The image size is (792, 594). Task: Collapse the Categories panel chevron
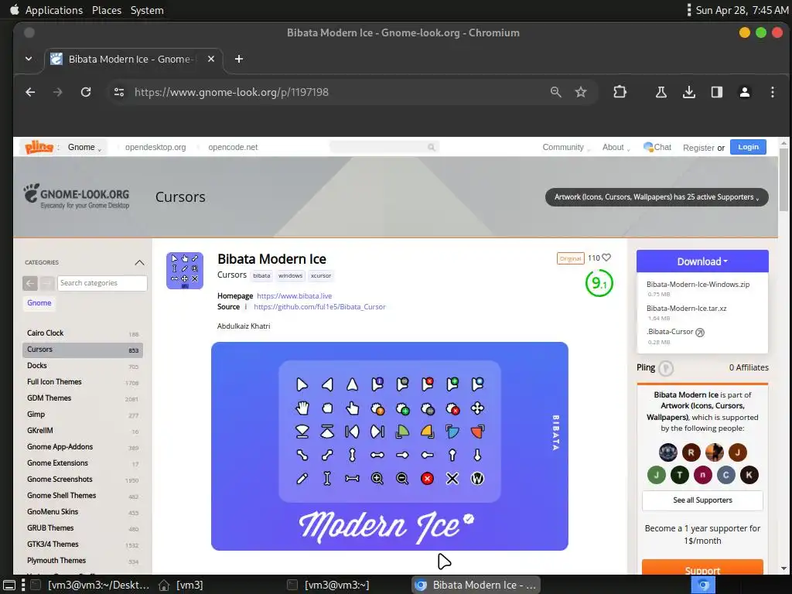click(x=139, y=263)
